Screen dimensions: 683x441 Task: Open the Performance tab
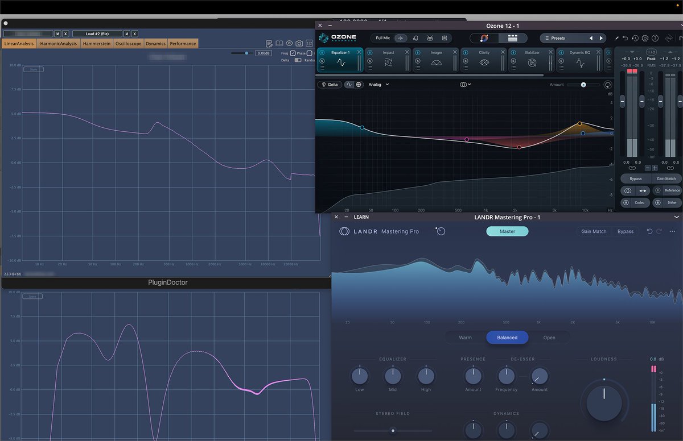tap(183, 44)
